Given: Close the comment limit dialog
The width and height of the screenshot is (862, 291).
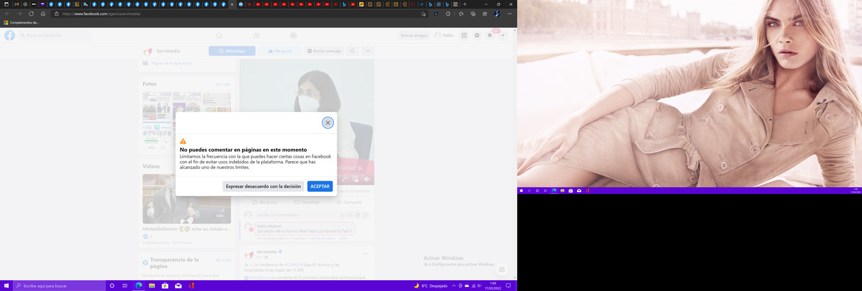Looking at the screenshot, I should pos(327,123).
